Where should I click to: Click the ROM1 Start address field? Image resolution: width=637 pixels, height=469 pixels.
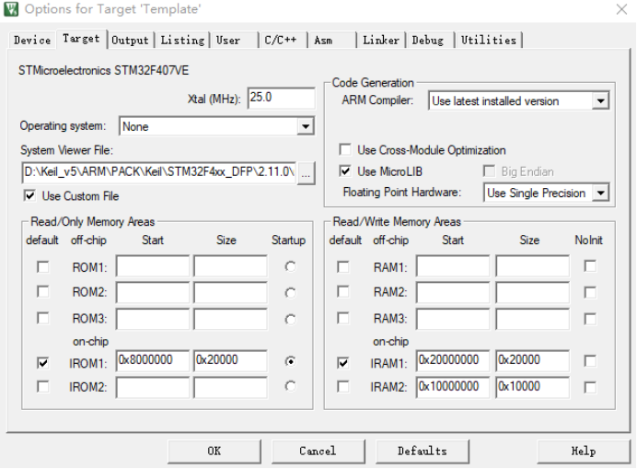point(153,266)
